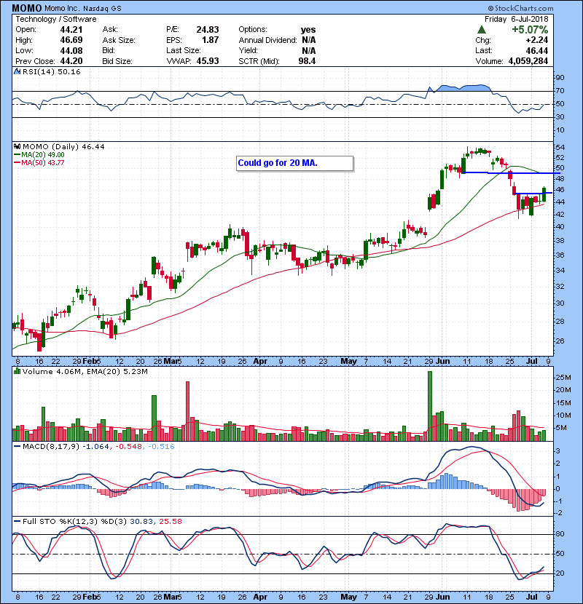Click the stochastic %D value 25.58

tap(170, 522)
